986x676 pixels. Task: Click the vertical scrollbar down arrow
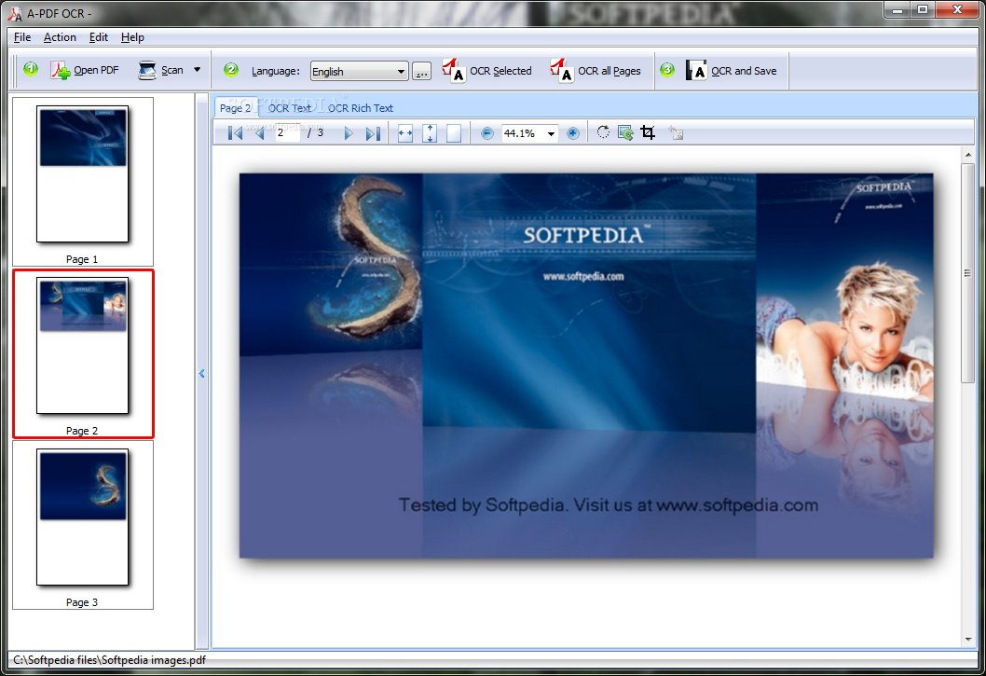(x=967, y=640)
